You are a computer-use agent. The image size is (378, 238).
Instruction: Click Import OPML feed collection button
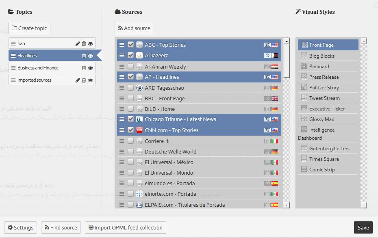[x=125, y=227]
